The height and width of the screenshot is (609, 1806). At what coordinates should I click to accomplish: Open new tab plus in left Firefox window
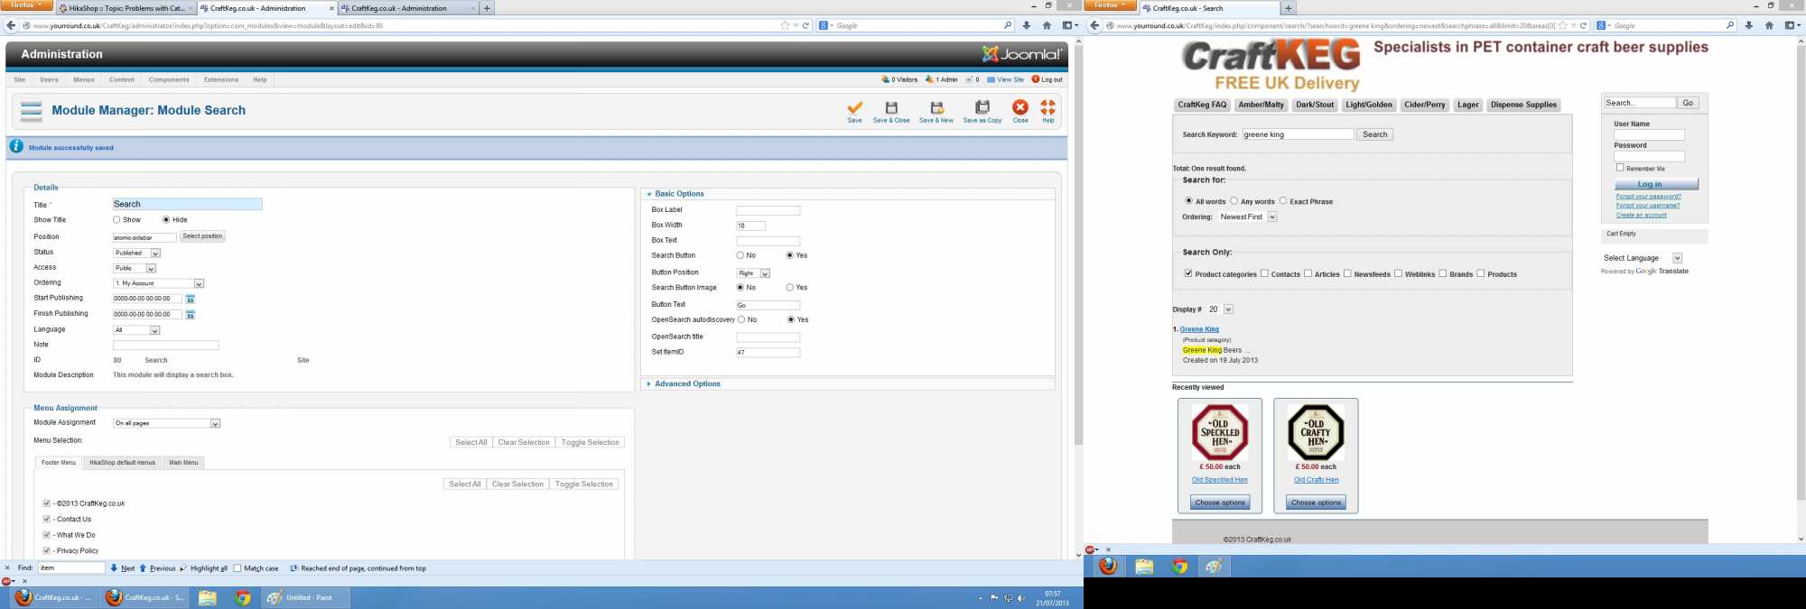(487, 8)
